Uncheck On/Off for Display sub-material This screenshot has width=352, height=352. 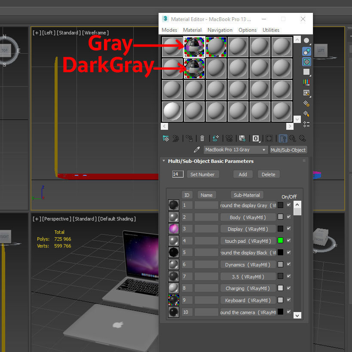(289, 229)
